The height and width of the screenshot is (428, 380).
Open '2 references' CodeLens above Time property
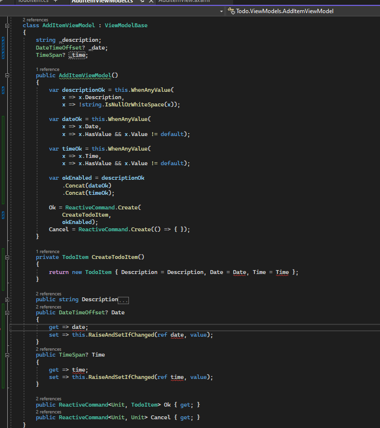tap(48, 349)
